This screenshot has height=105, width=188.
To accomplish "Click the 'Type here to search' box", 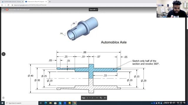I will pos(21,103).
